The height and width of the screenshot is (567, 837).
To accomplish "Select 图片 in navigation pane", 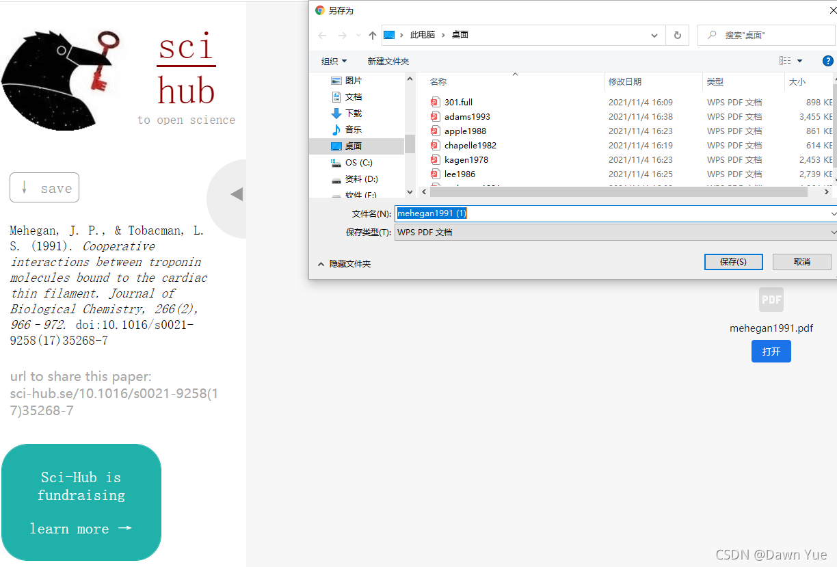I will tap(354, 80).
